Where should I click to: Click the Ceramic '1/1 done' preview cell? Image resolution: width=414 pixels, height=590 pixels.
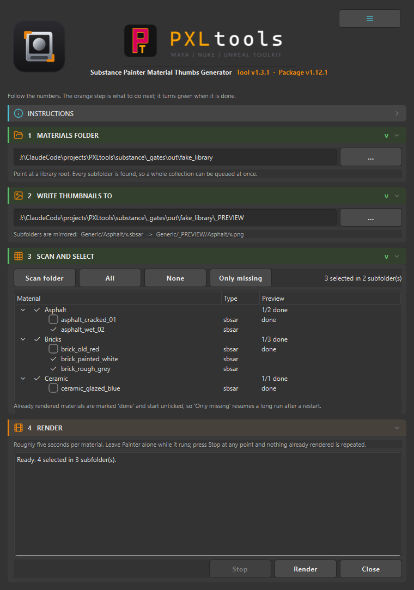click(275, 379)
